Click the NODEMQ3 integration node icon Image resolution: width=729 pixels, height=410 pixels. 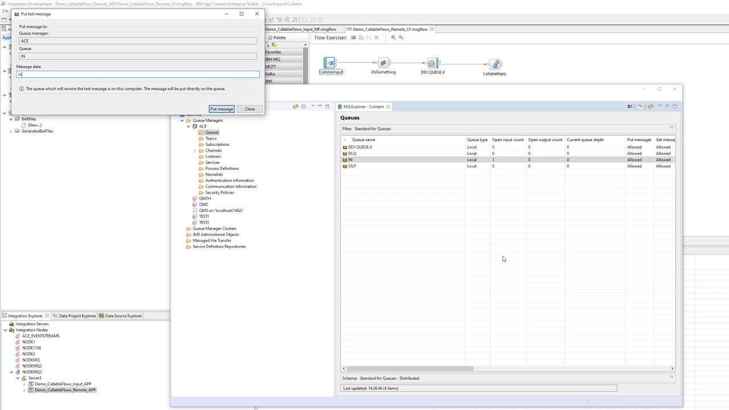click(x=18, y=372)
